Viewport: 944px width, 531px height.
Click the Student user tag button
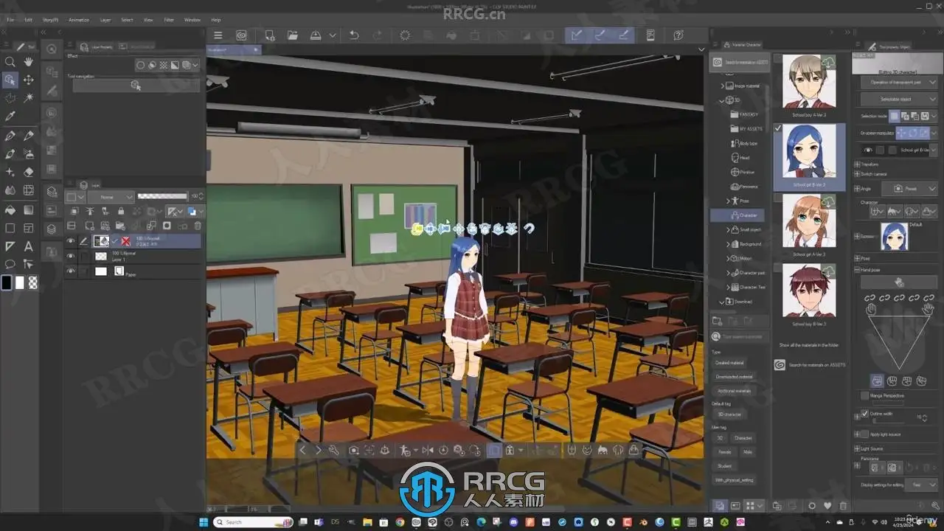pos(724,466)
